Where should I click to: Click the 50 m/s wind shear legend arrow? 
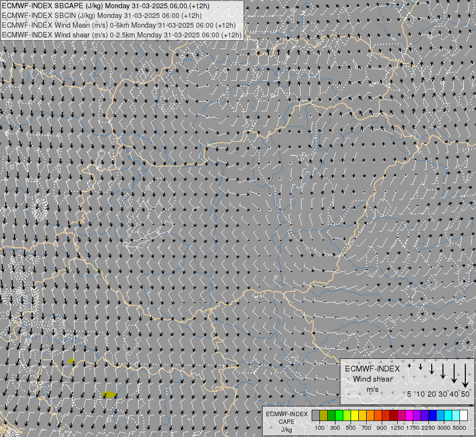click(465, 376)
